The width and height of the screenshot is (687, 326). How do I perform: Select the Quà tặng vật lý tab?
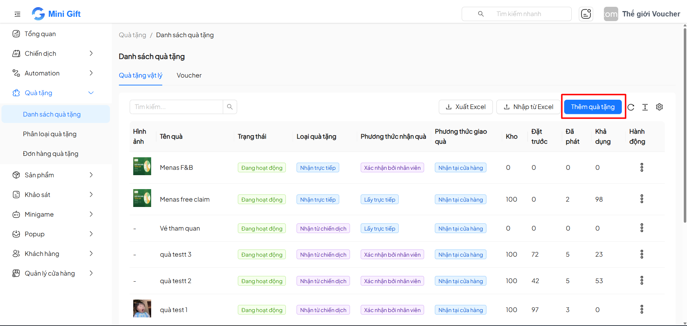click(140, 75)
